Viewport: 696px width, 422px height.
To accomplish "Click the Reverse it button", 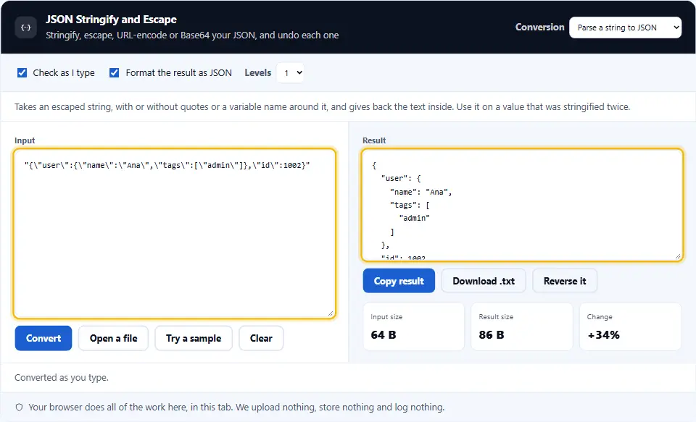I will pyautogui.click(x=565, y=281).
